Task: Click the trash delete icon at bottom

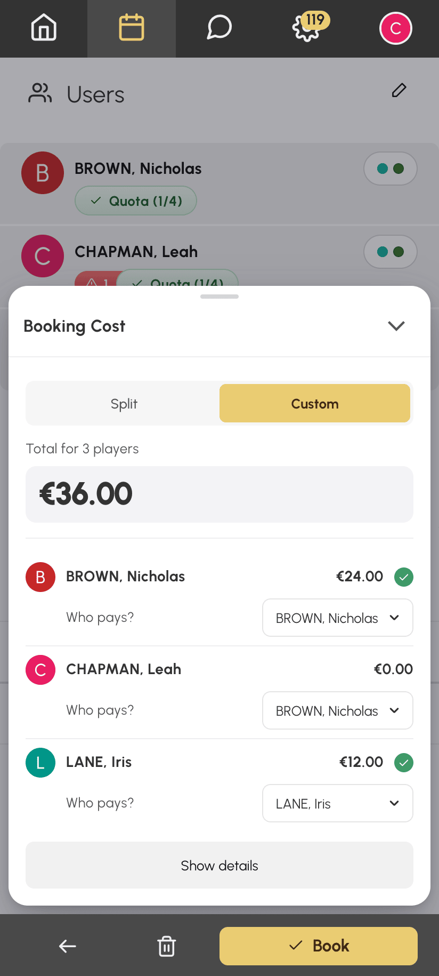Action: tap(167, 946)
